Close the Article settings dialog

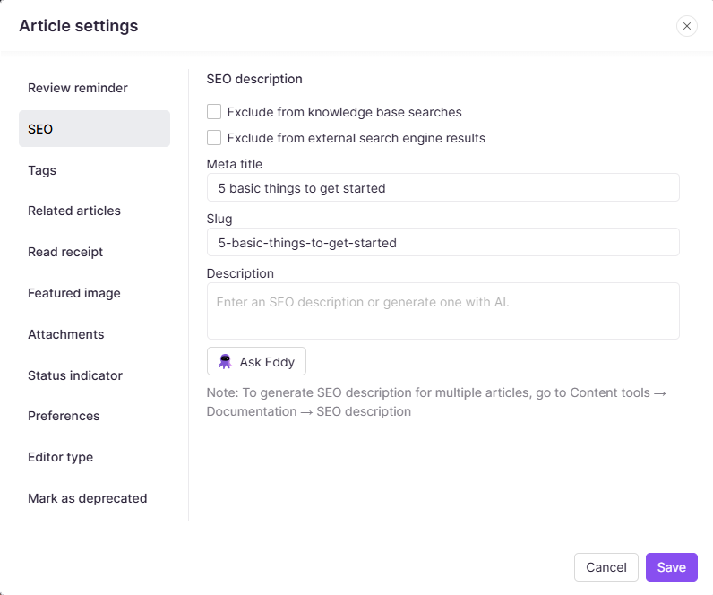[687, 26]
